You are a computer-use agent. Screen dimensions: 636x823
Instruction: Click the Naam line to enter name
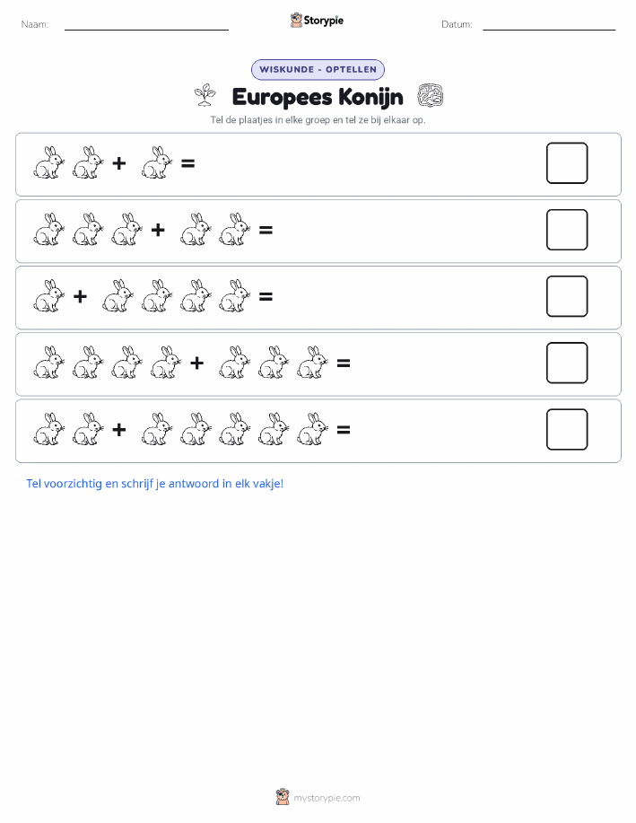tap(146, 25)
